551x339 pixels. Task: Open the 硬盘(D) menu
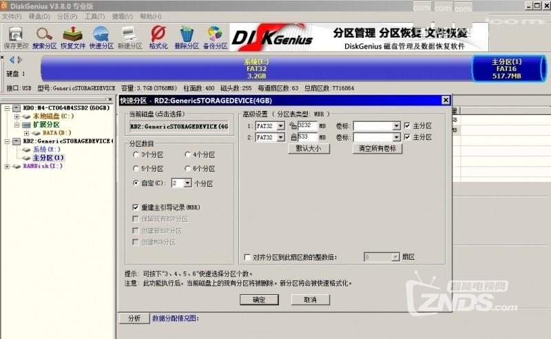pyautogui.click(x=39, y=17)
